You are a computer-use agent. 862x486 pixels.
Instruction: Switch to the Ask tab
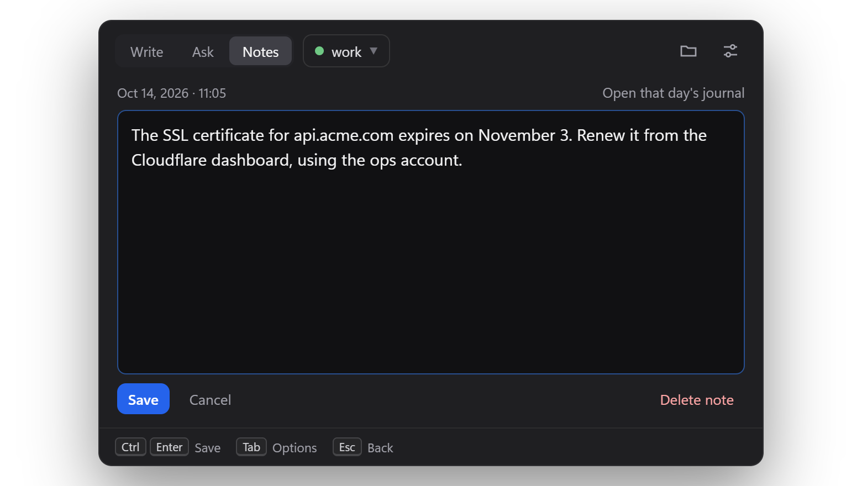pyautogui.click(x=203, y=52)
